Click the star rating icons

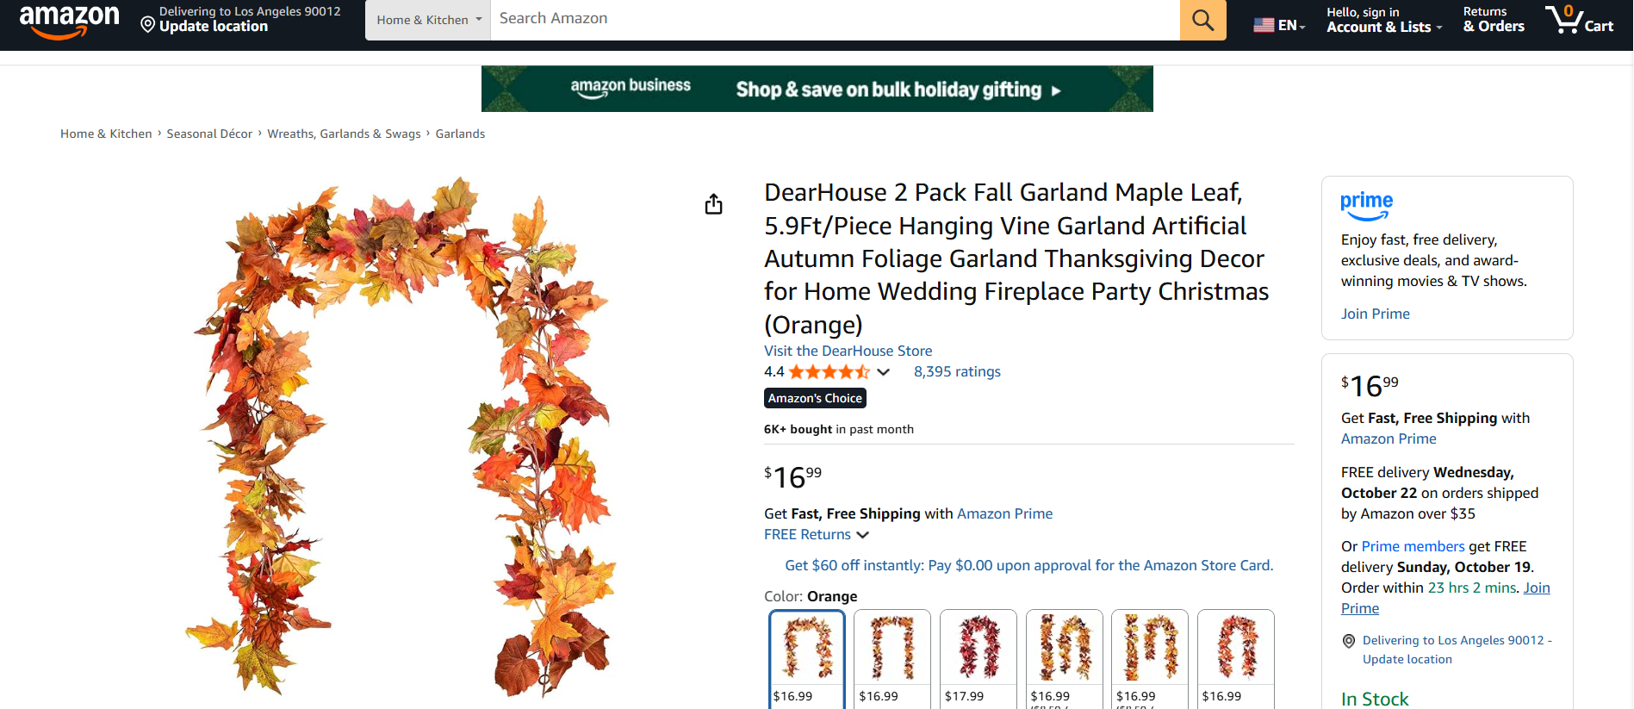click(829, 372)
